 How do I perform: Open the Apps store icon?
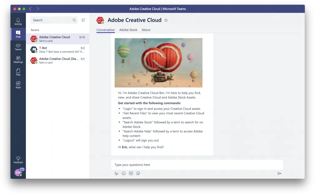point(18,85)
